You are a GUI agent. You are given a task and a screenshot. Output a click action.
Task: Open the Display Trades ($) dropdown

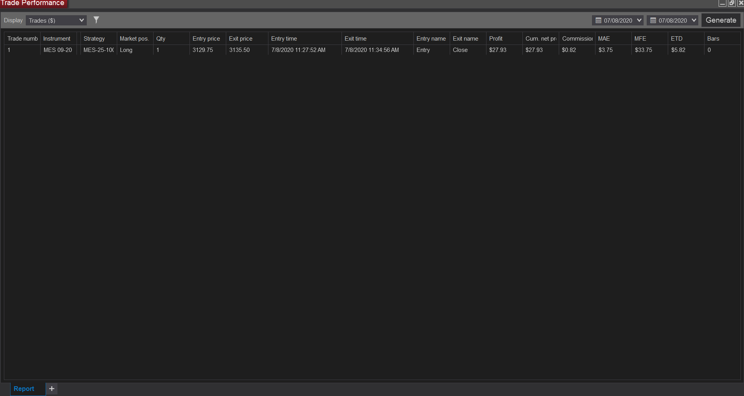[x=56, y=20]
